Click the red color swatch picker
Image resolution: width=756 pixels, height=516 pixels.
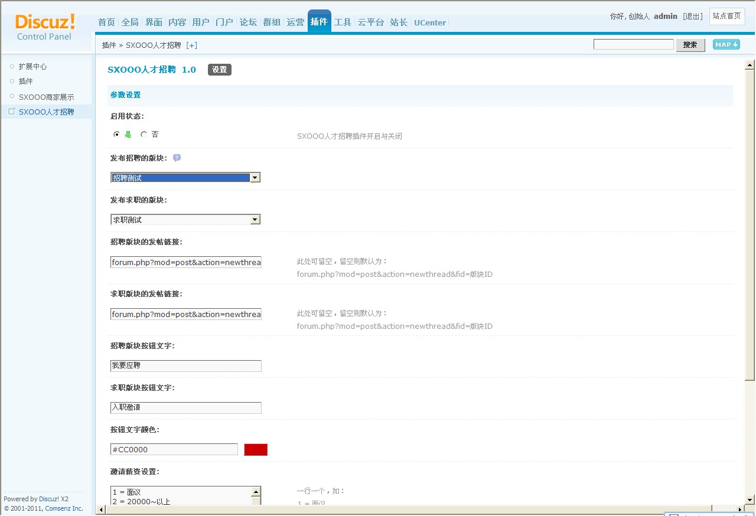click(x=256, y=450)
